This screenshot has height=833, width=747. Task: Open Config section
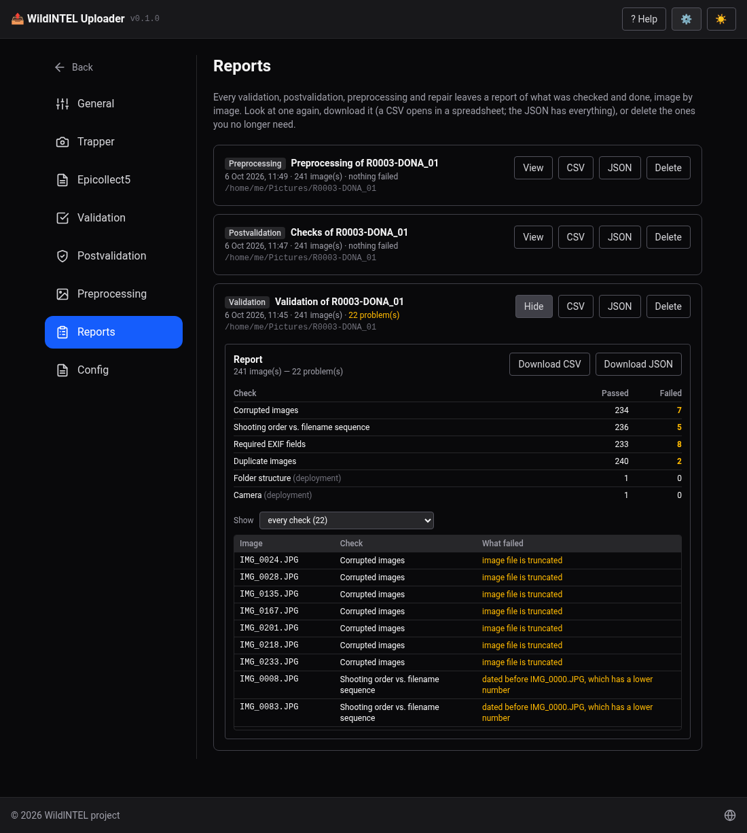113,370
